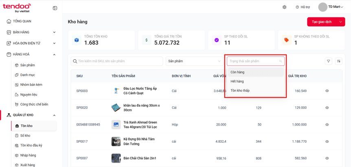Open the Sản phẩm filter dropdown
351x167 pixels.
click(194, 61)
